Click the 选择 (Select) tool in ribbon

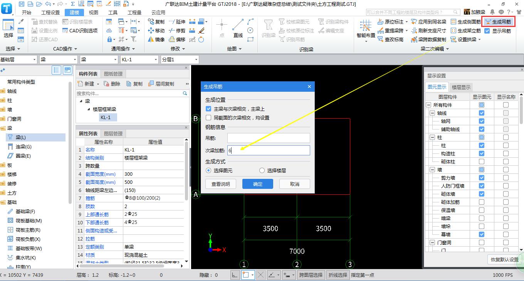[8, 29]
